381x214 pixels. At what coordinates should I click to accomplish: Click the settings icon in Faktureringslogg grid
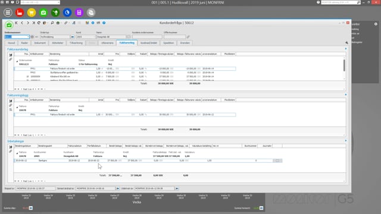coord(11,101)
